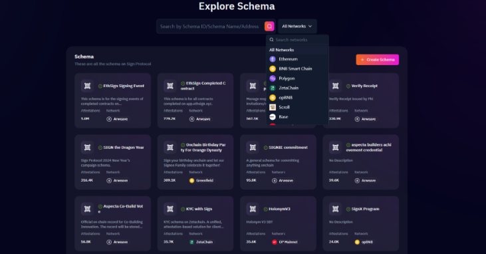This screenshot has height=254, width=486.
Task: Click the HolonymV3 schema icon
Action: [x=253, y=209]
